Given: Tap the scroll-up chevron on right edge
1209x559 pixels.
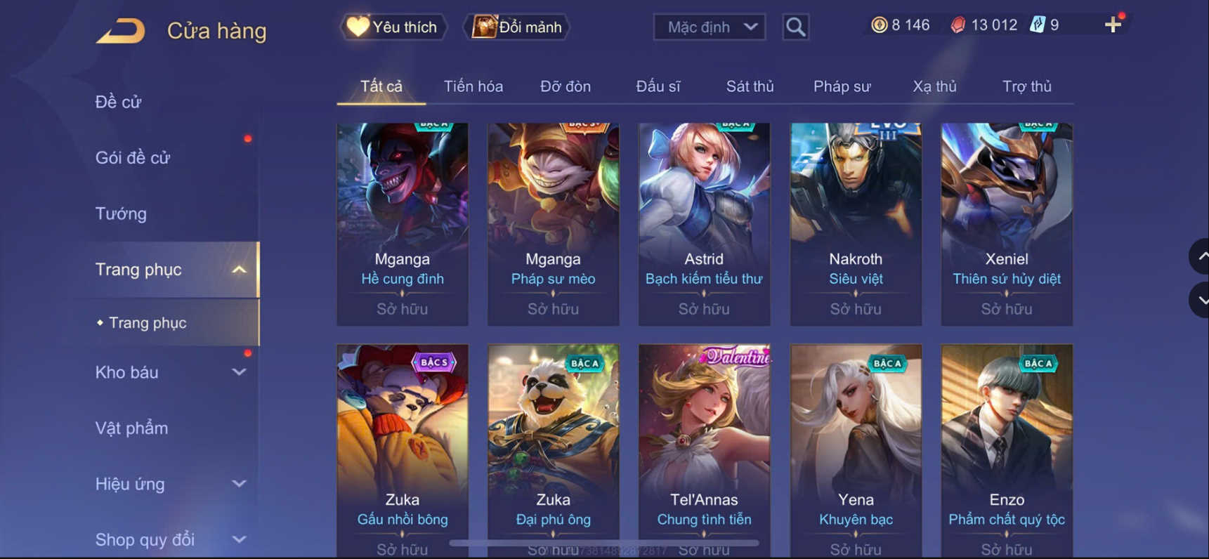Looking at the screenshot, I should pyautogui.click(x=1200, y=256).
